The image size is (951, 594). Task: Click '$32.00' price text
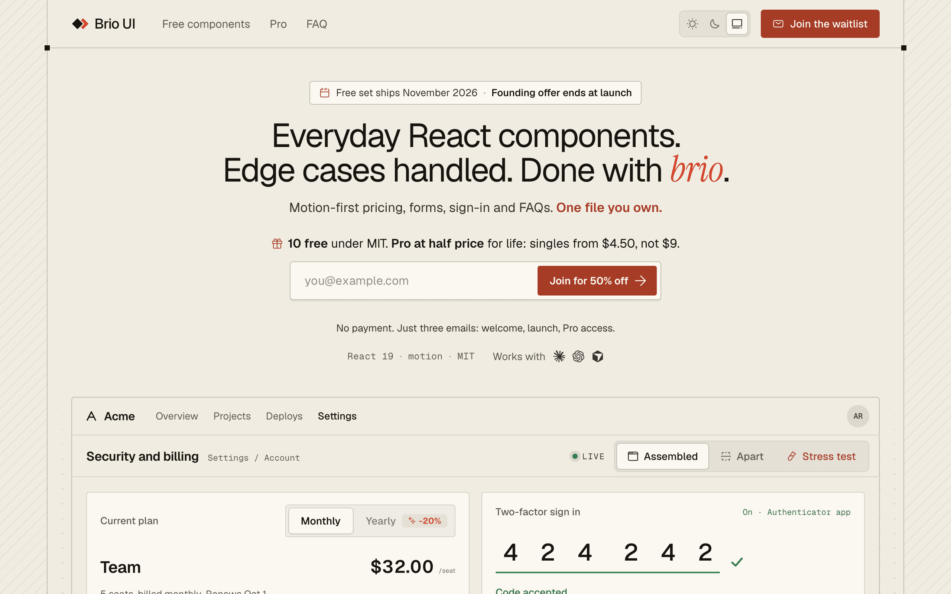[402, 567]
